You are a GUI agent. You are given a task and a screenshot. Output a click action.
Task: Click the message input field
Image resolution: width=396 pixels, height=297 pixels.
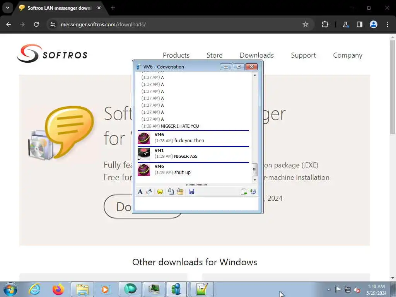tap(196, 203)
